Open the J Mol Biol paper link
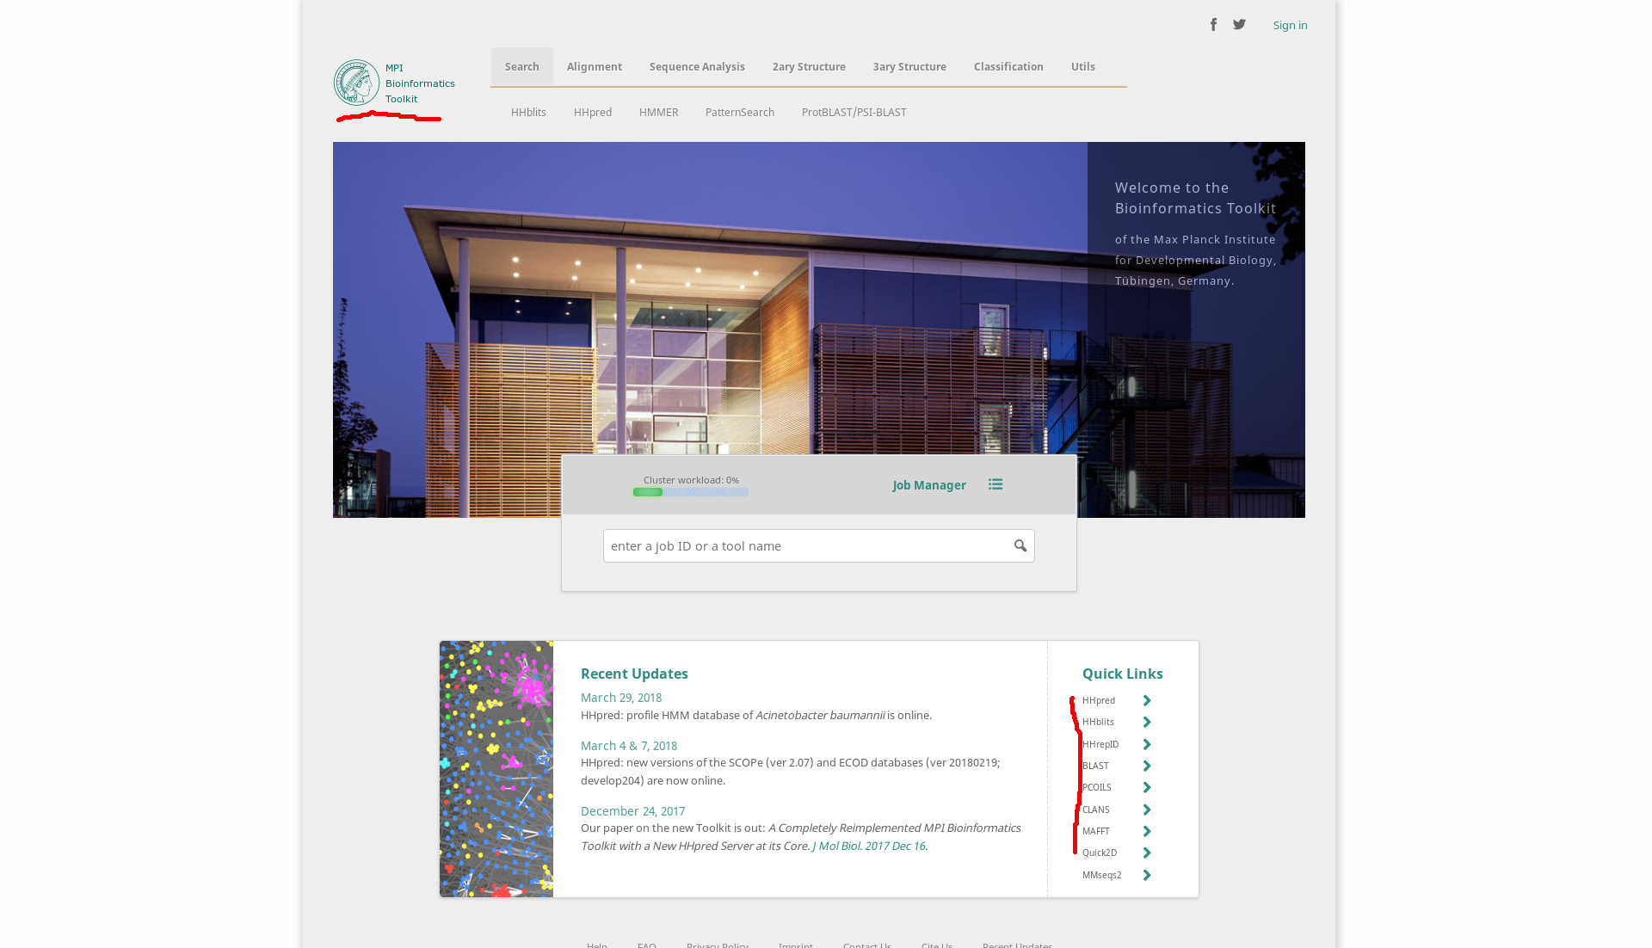 click(869, 846)
